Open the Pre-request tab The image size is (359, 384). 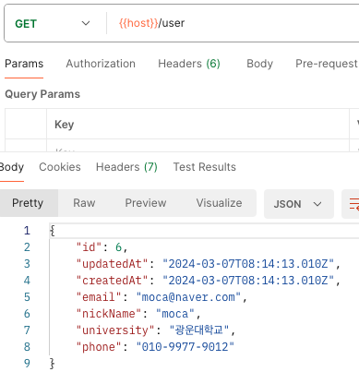(327, 64)
